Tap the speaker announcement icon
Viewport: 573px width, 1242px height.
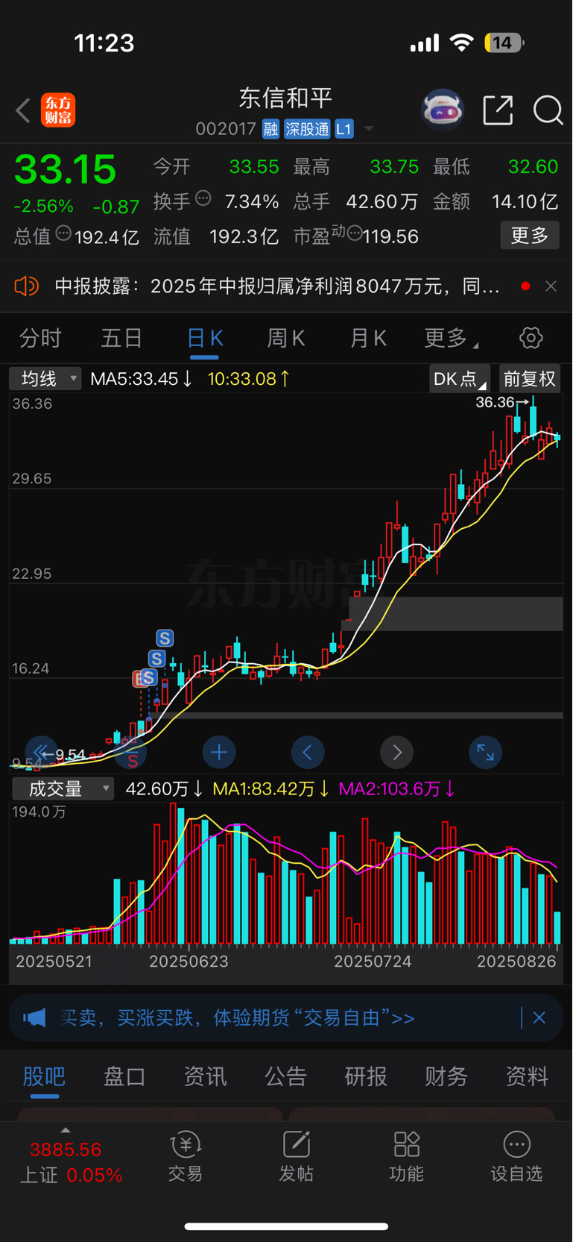coord(27,286)
